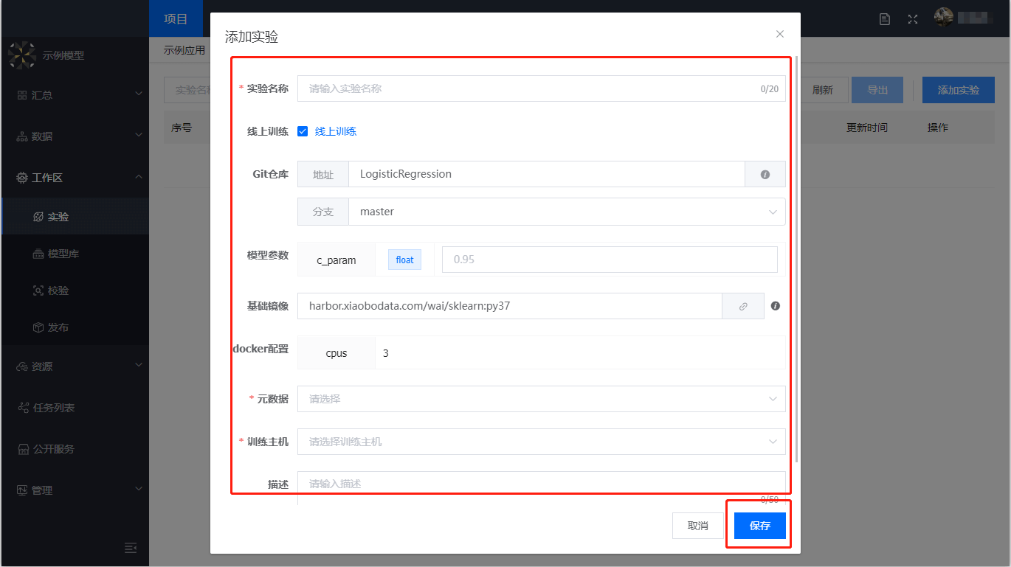Click the 示例模型 logo icon
1011x567 pixels.
point(21,55)
